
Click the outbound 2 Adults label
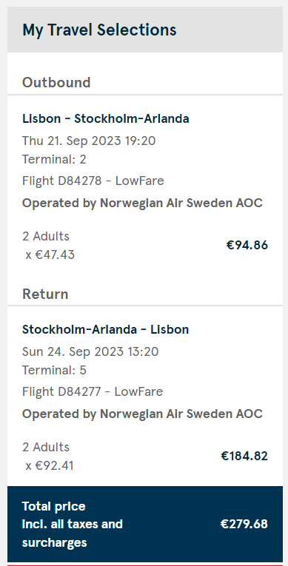[46, 237]
